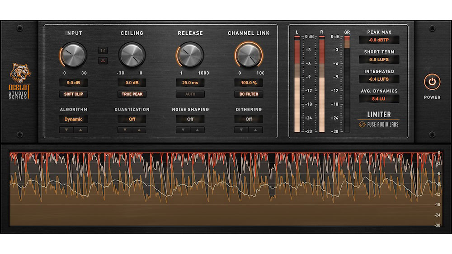Screen dimensions: 452x254
Task: Click the PEAK MAX label
Action: tap(379, 32)
